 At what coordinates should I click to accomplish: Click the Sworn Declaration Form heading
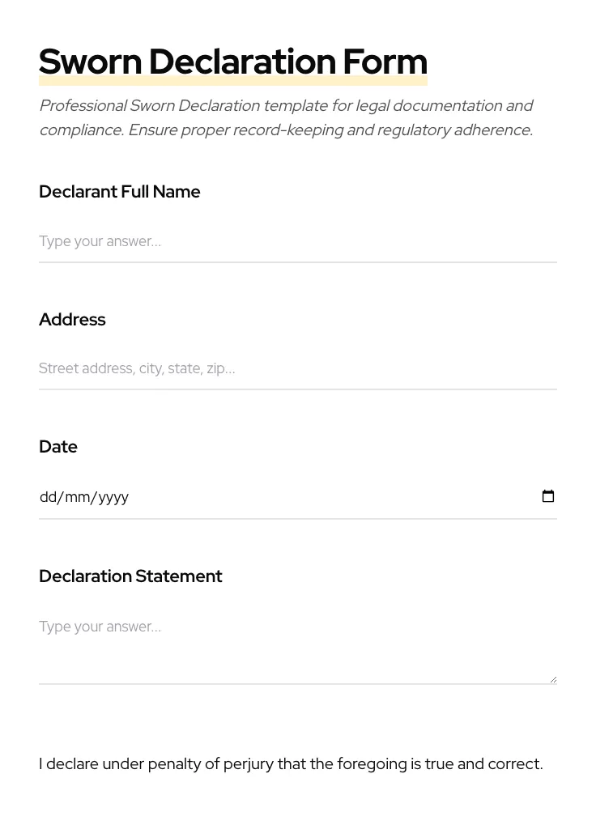click(x=232, y=62)
